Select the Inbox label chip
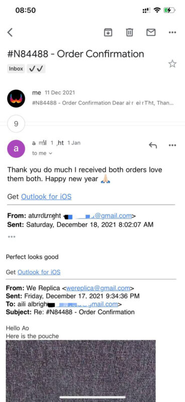 (x=16, y=69)
